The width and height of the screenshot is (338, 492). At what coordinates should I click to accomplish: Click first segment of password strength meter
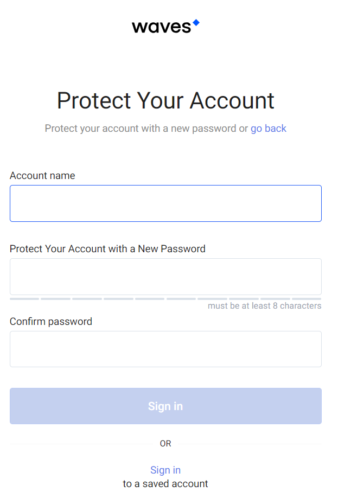[24, 299]
